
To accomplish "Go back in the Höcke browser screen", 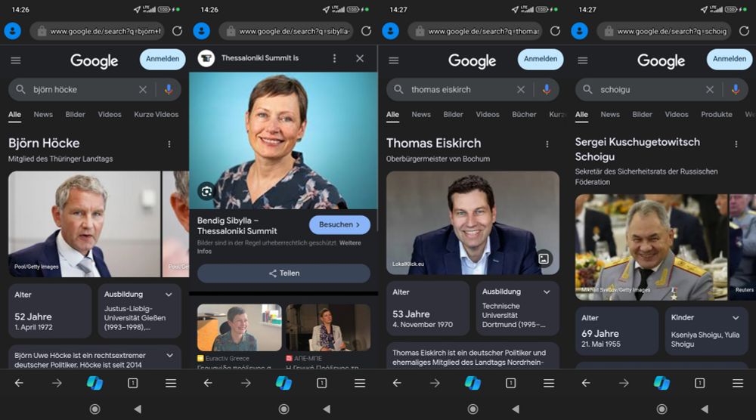I will [19, 383].
